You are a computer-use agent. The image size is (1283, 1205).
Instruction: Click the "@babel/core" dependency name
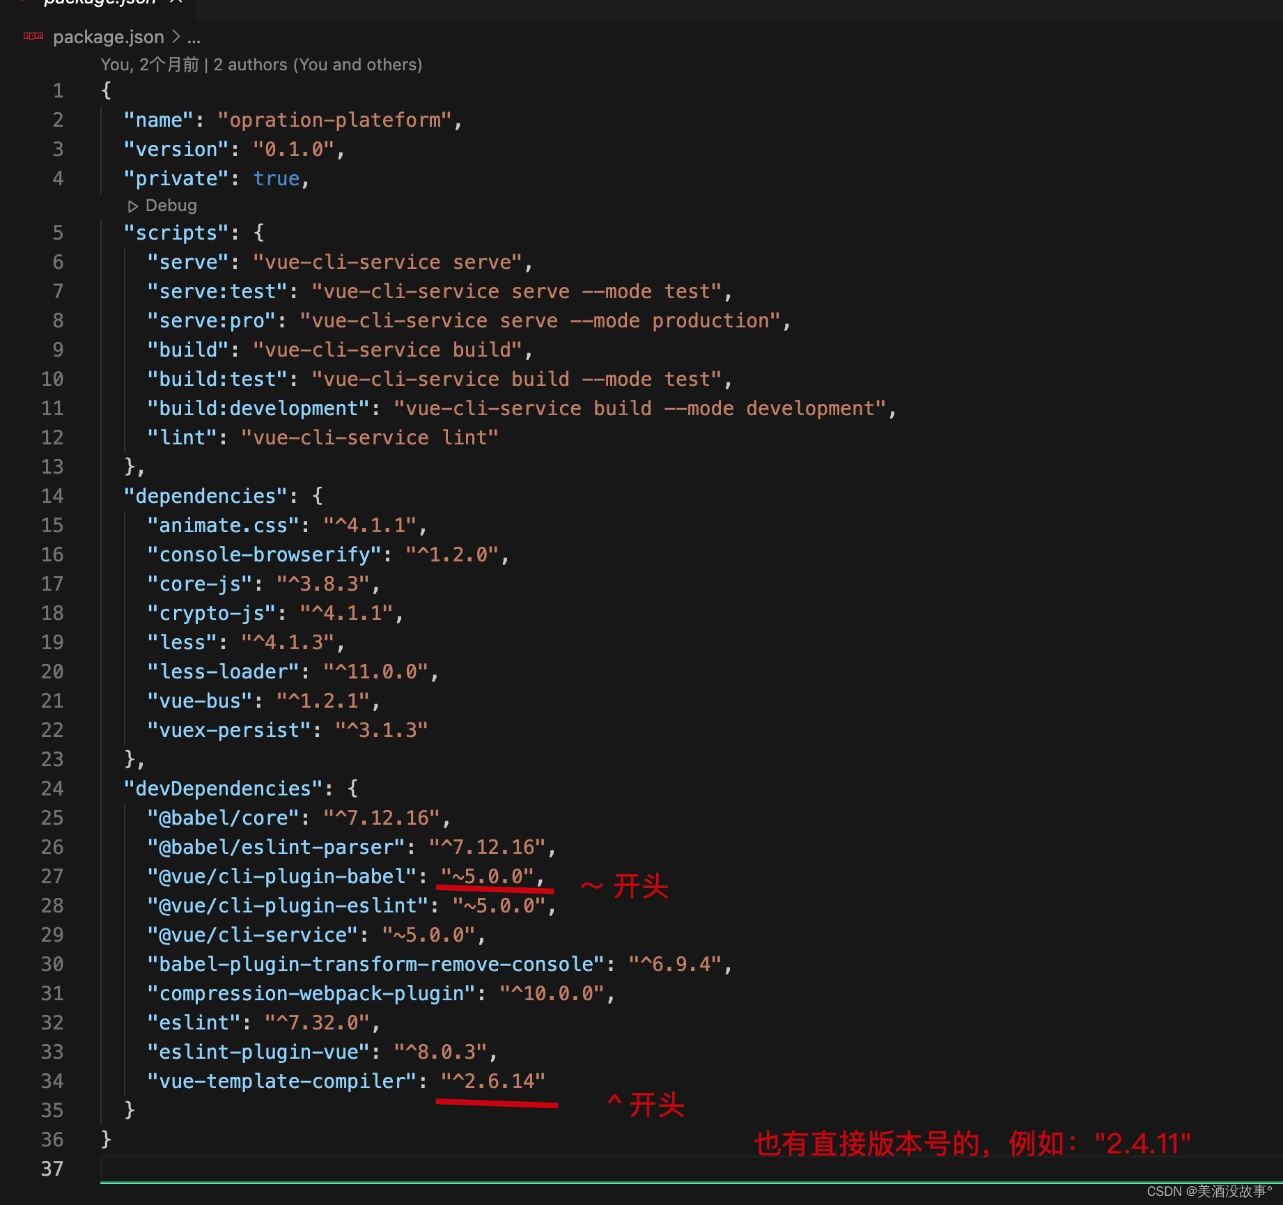point(224,818)
